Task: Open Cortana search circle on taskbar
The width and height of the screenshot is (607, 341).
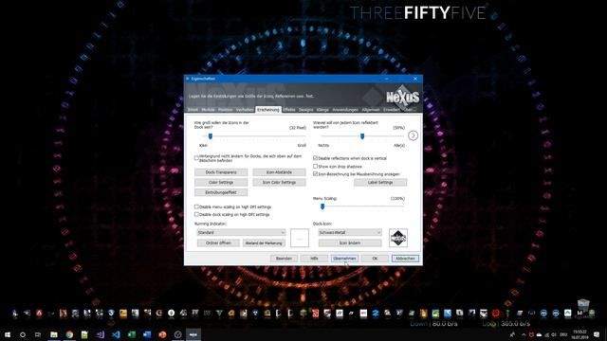Action: (x=23, y=334)
